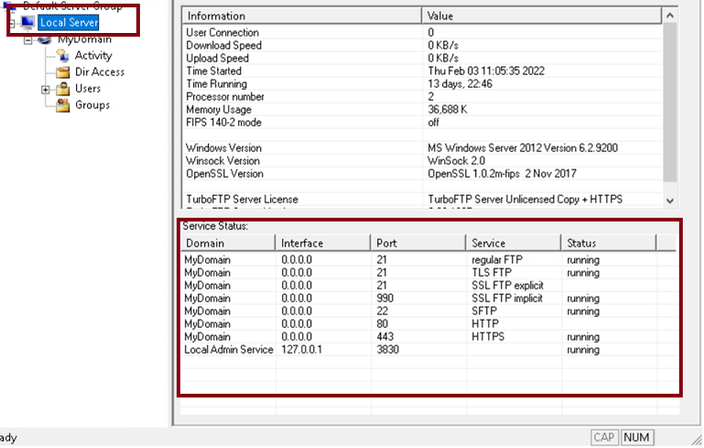704x448 pixels.
Task: Select the User Connection row
Action: 422,32
